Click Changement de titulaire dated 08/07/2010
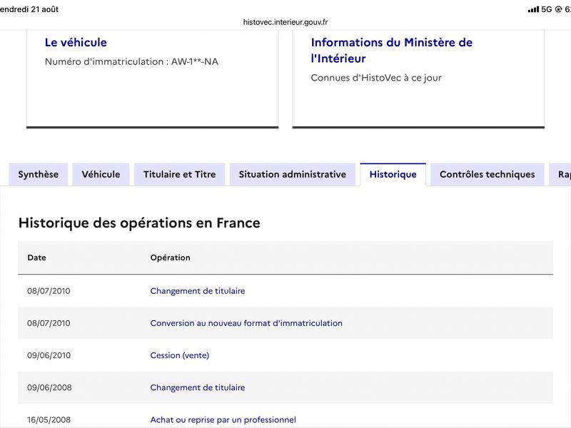Screen dimensions: 571x428 [198, 291]
